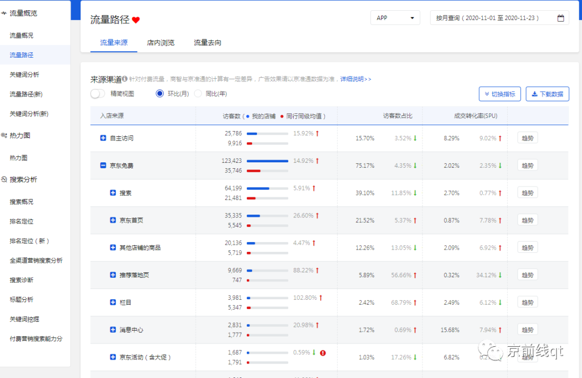This screenshot has height=378, width=582.
Task: Click 趋势 button in 搜索 row
Action: (x=528, y=193)
